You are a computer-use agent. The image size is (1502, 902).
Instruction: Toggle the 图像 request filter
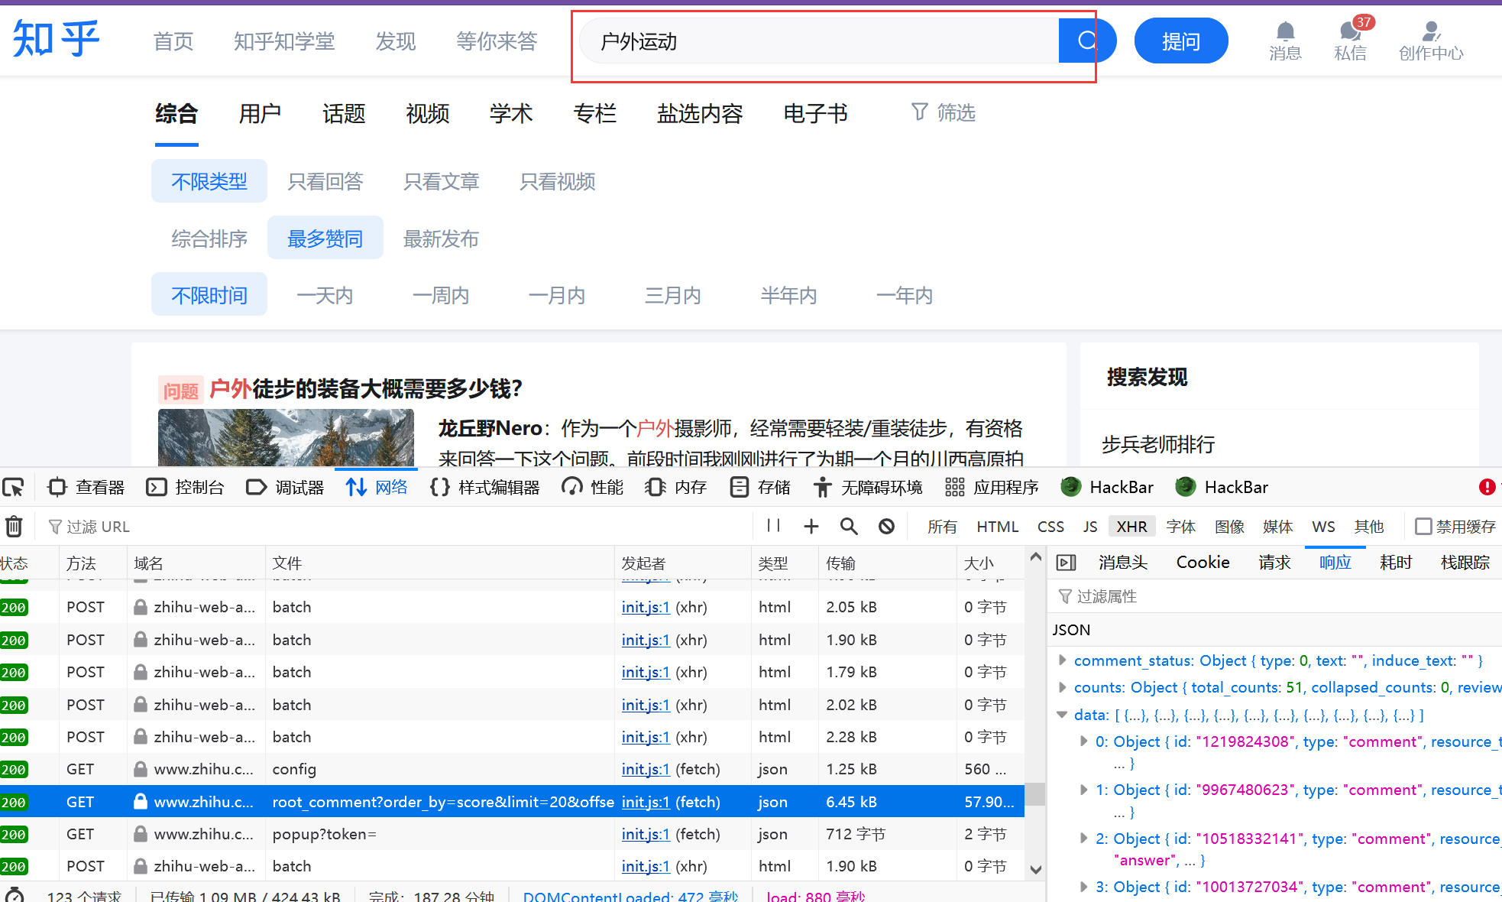(1229, 526)
